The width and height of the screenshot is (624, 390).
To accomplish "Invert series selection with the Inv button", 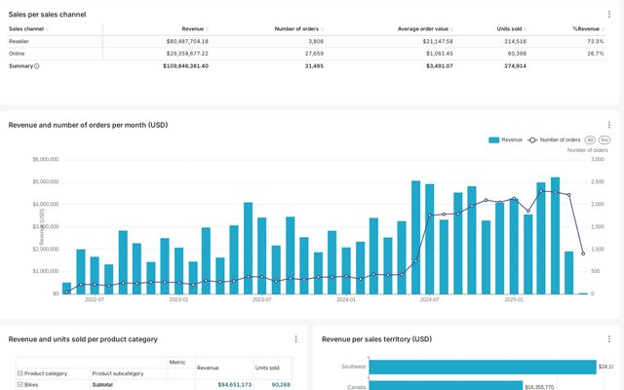I will coord(604,140).
